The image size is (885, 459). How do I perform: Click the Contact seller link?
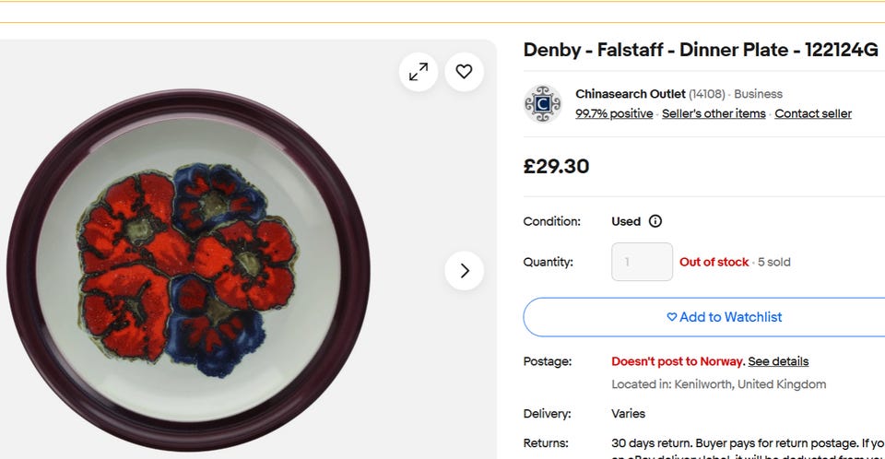coord(813,113)
